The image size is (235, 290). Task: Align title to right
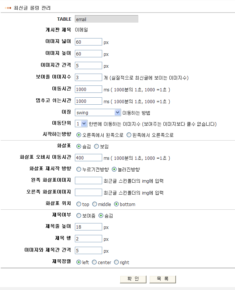(x=117, y=262)
